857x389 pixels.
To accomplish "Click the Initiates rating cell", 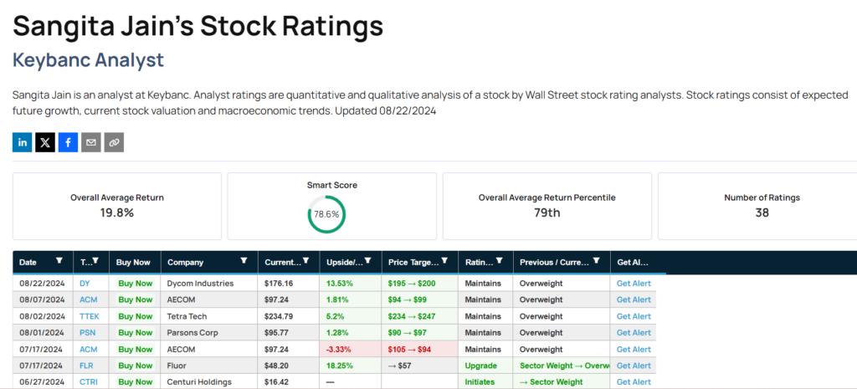I will point(486,382).
